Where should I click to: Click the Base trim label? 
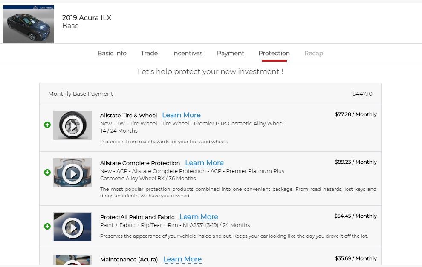click(x=70, y=26)
